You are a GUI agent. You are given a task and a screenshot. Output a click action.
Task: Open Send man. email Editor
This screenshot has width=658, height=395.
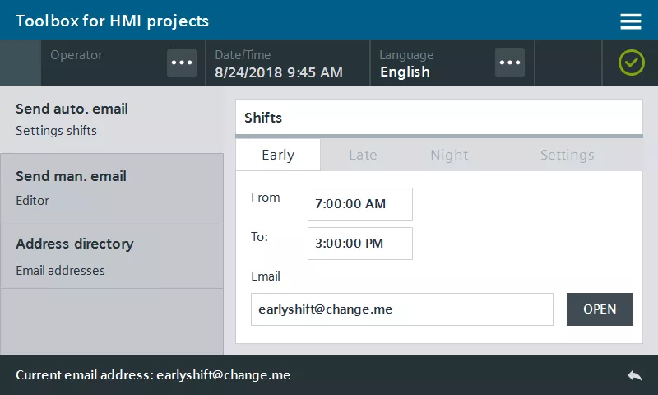coord(111,188)
